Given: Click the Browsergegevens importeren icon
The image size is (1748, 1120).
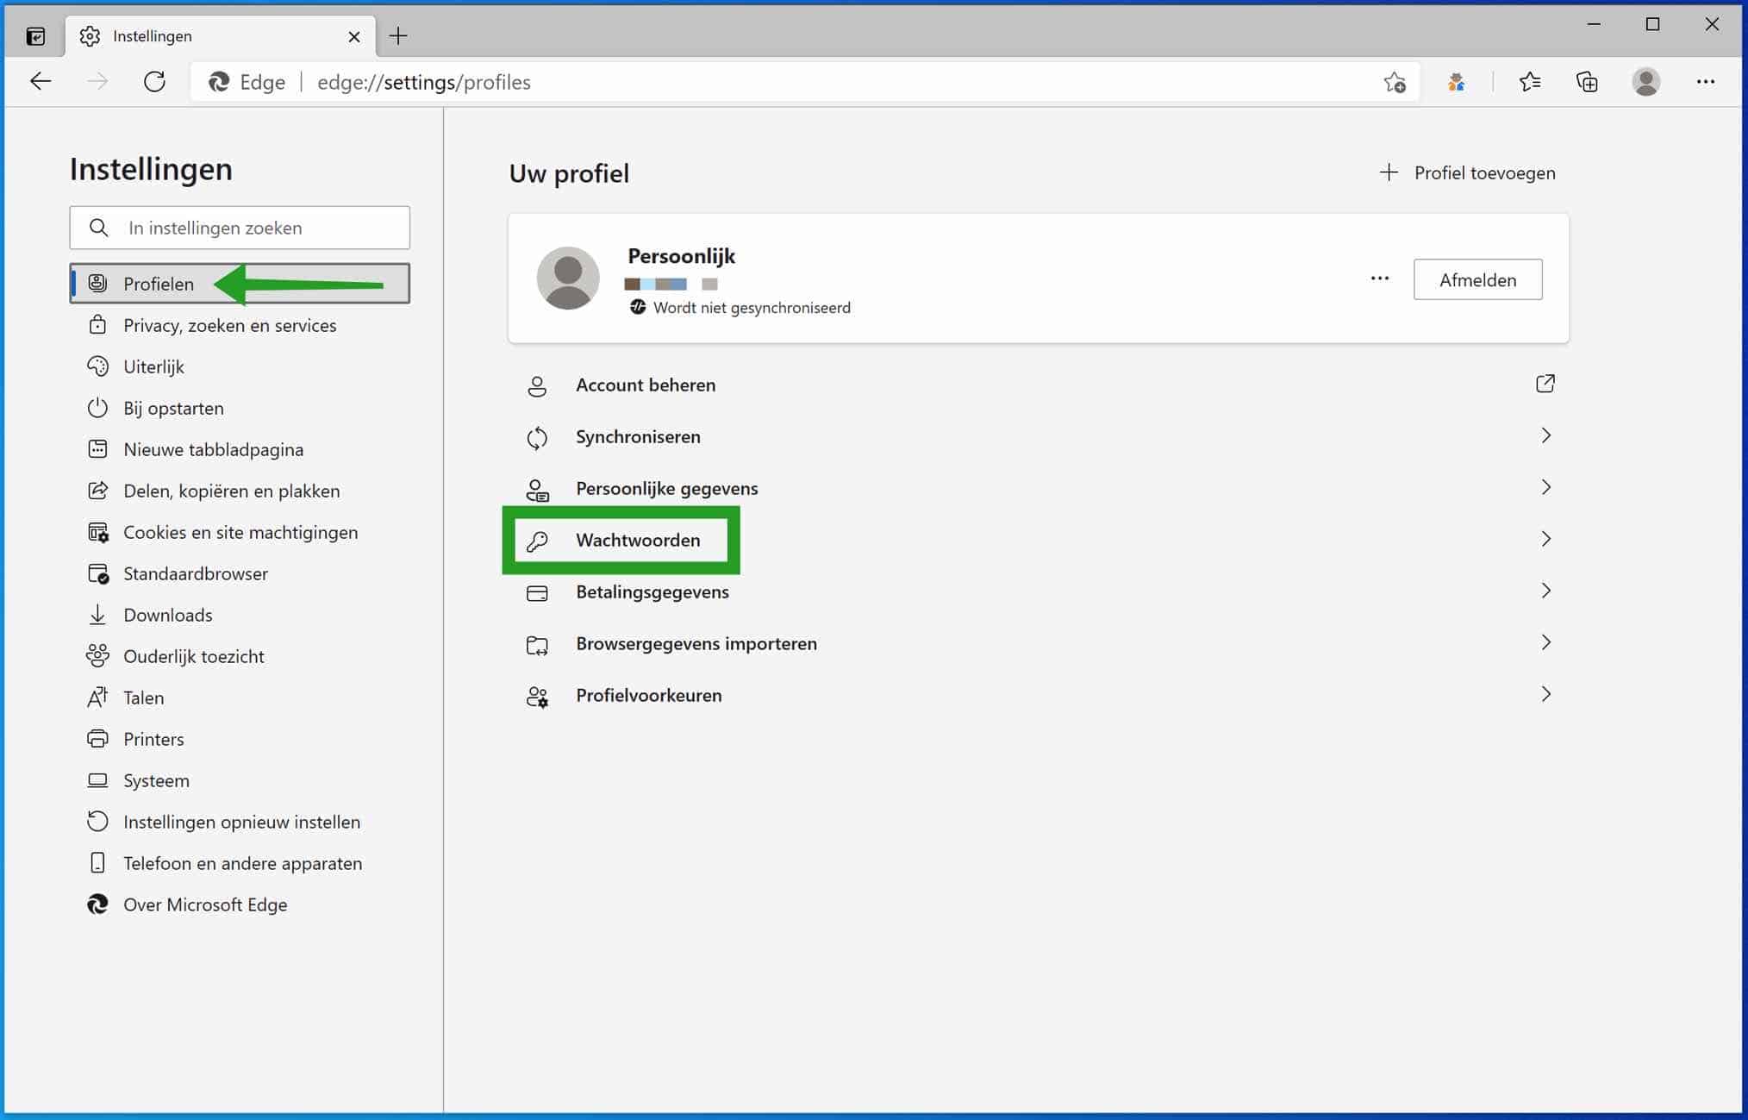Looking at the screenshot, I should point(536,642).
